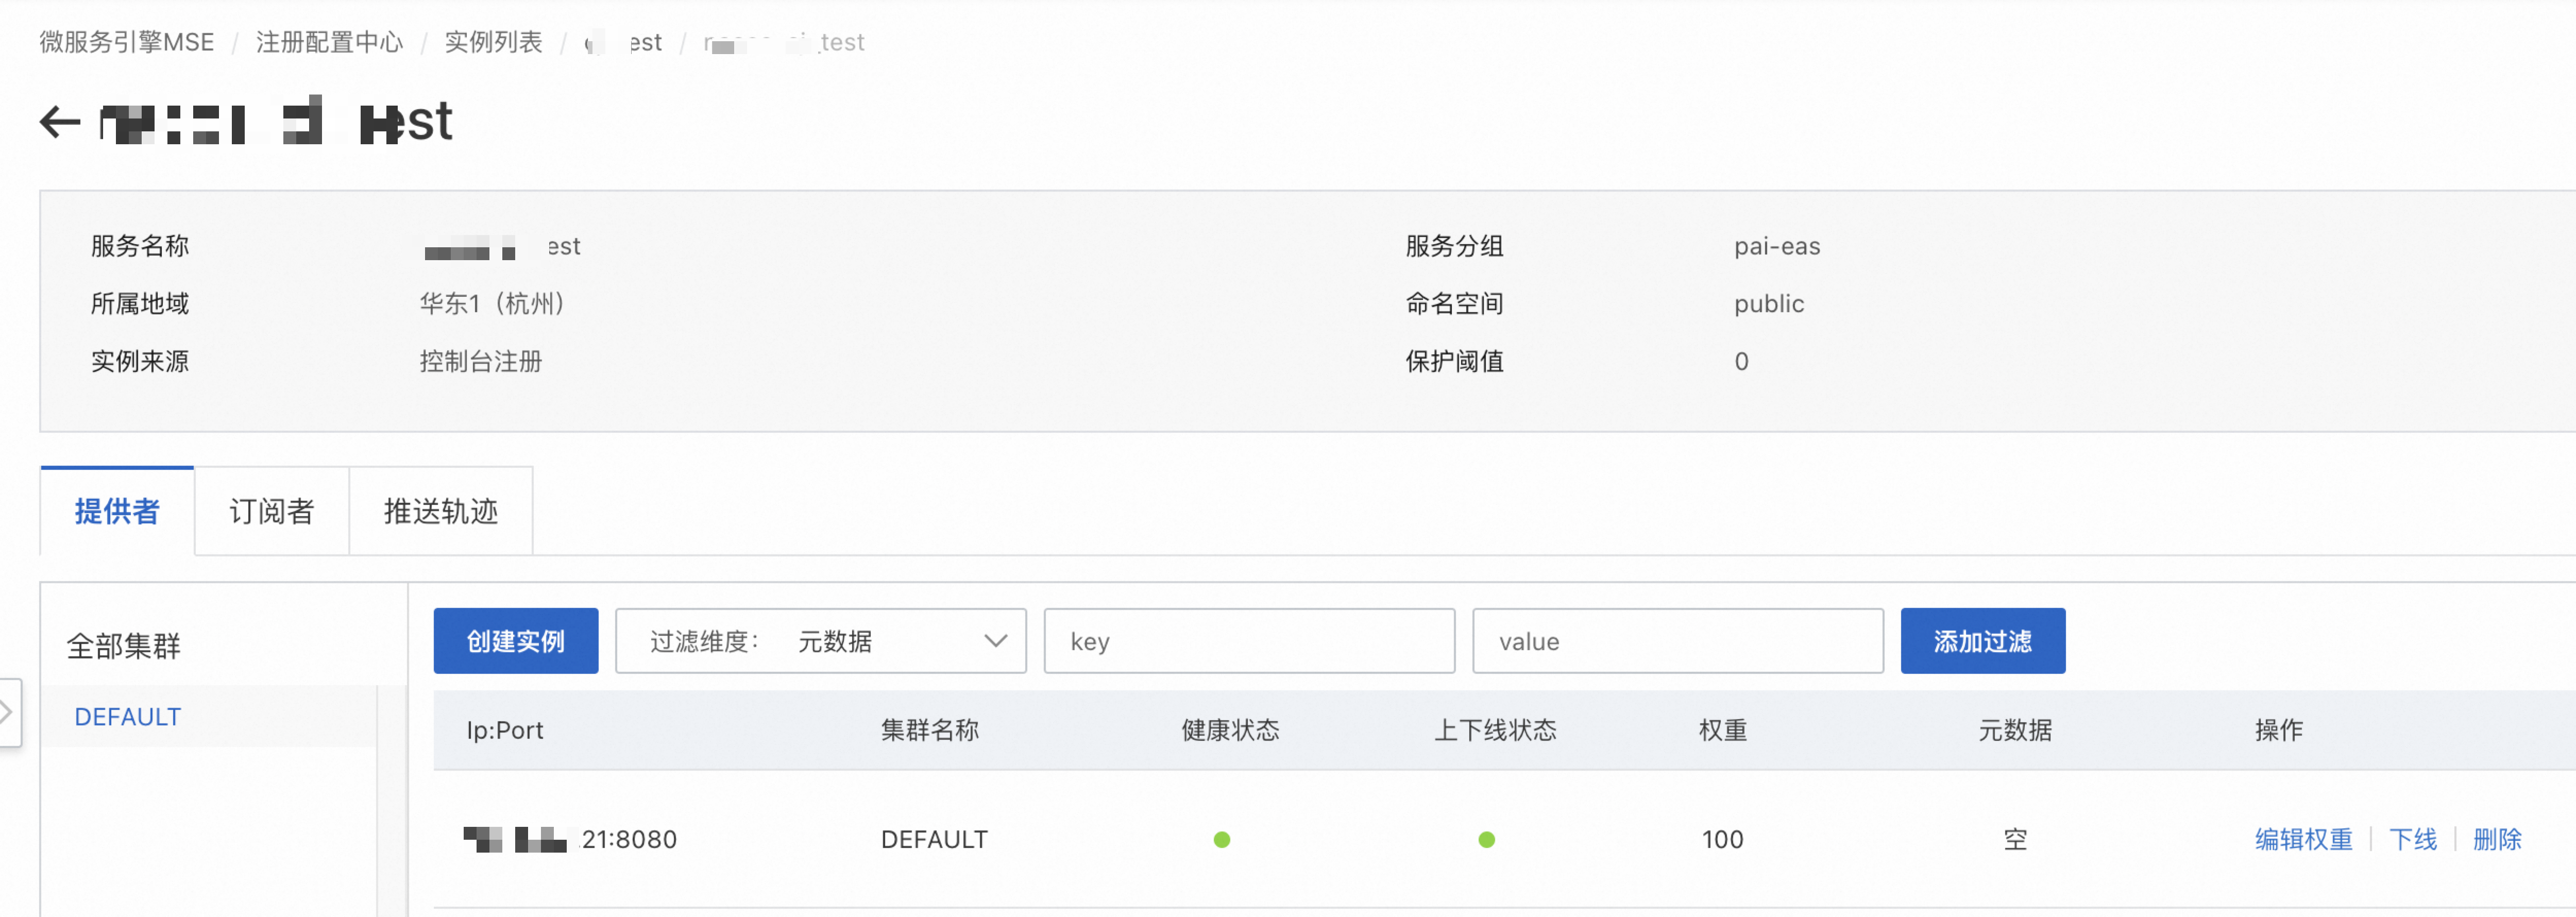The image size is (2576, 917).
Task: Open the 实例列表 breadcrumb link
Action: point(493,42)
